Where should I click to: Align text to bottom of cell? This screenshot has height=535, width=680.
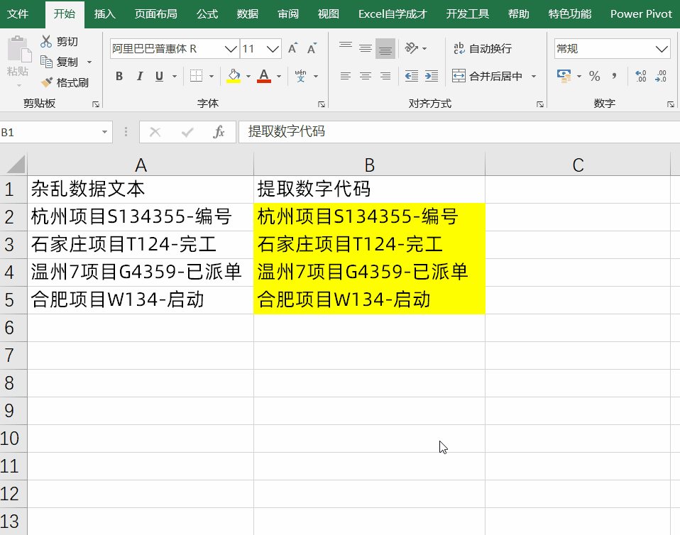tap(385, 48)
